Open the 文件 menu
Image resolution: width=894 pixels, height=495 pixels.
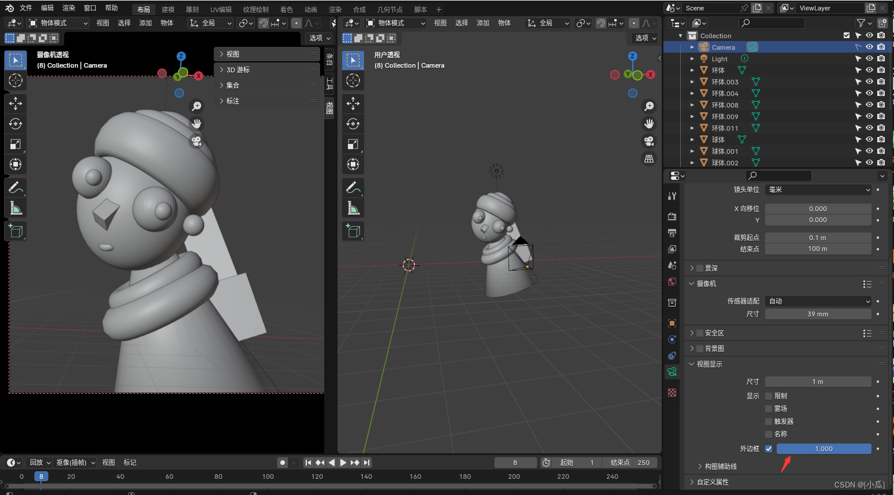(26, 8)
